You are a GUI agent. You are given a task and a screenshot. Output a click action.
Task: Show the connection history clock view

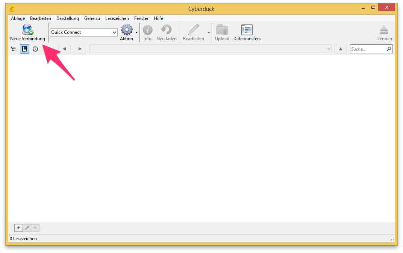(x=35, y=49)
